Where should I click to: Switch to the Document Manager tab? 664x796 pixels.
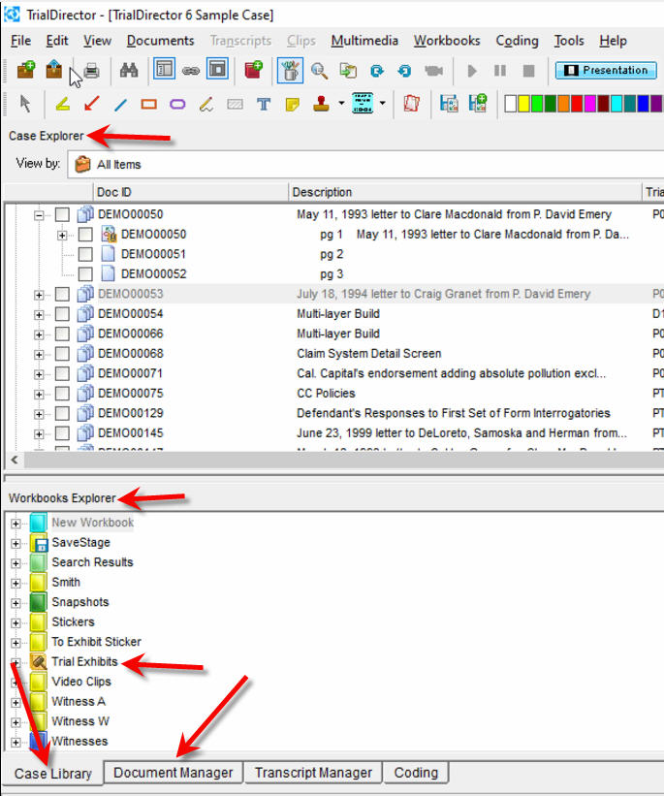coord(174,773)
